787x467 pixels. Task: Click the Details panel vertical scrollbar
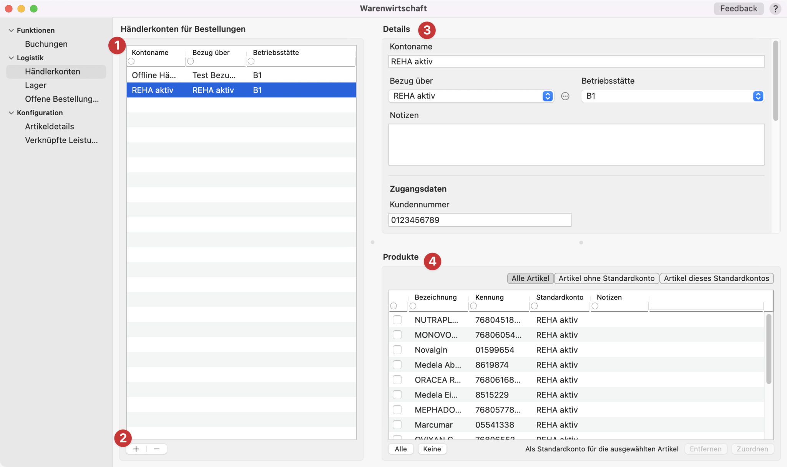pyautogui.click(x=775, y=81)
